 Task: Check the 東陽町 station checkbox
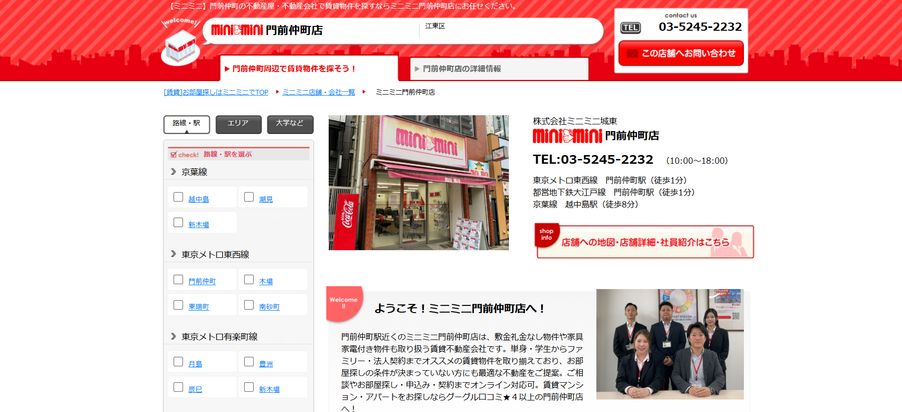pyautogui.click(x=178, y=305)
